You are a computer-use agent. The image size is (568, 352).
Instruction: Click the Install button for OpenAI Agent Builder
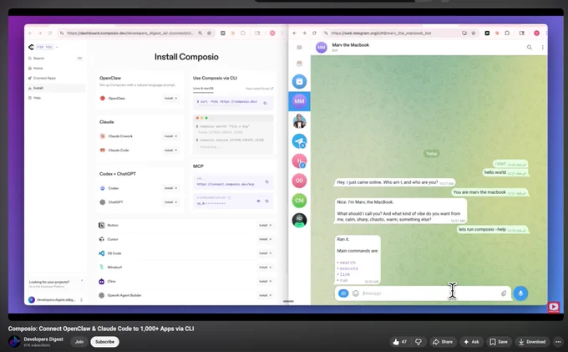pyautogui.click(x=265, y=295)
